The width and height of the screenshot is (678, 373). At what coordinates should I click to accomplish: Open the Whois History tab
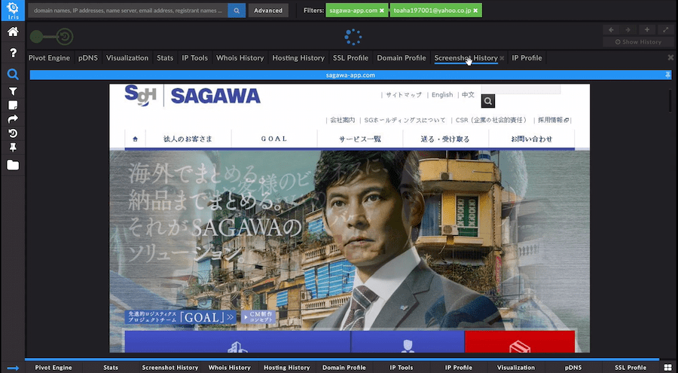(240, 58)
